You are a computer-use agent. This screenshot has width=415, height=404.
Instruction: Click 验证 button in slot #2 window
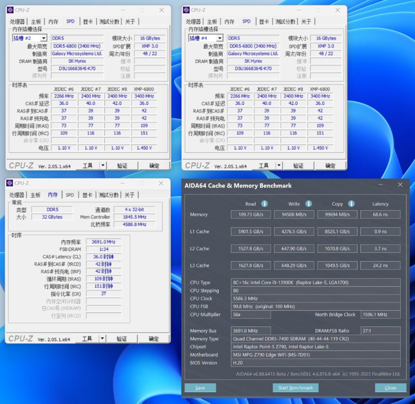coord(122,166)
